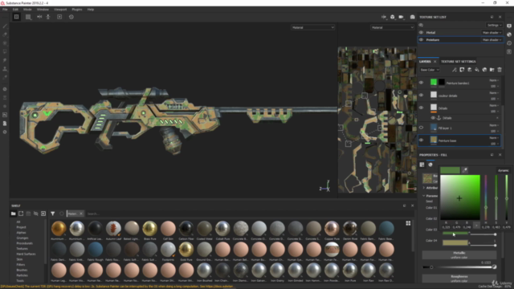The image size is (514, 289).
Task: Toggle the symmetry icon in top toolbar
Action: point(39,17)
